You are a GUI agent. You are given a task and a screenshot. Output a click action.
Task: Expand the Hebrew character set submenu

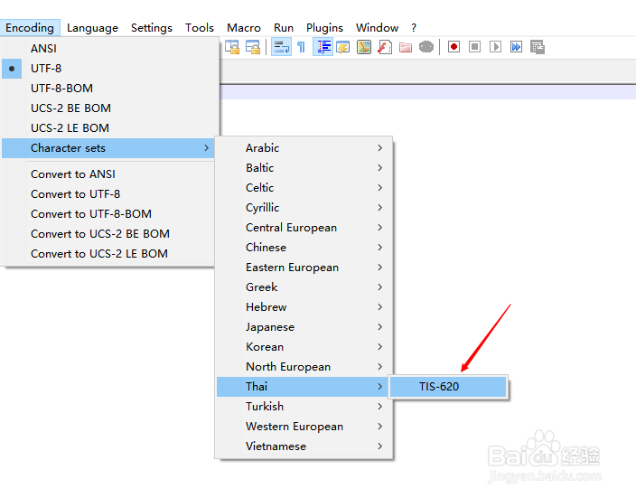(x=304, y=306)
